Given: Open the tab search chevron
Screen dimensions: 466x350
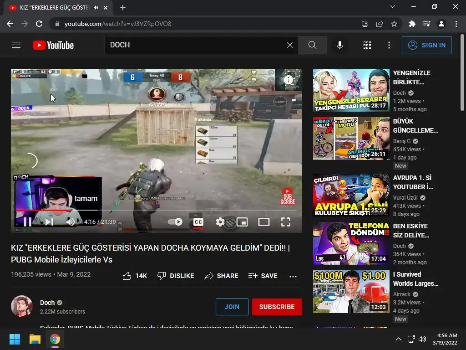Looking at the screenshot, I should pos(393,6).
